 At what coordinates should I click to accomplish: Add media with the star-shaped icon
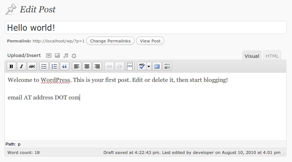click(74, 56)
